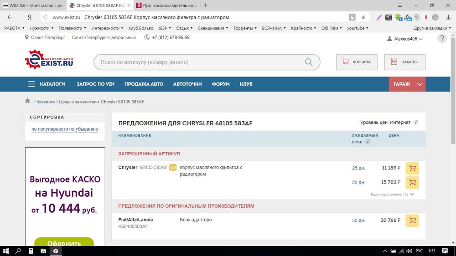Open ПРОДАЖА АВТО menu item
The height and width of the screenshot is (256, 456).
point(144,84)
